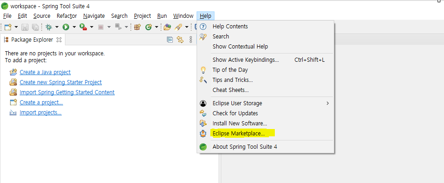This screenshot has width=444, height=183.
Task: Select About Spring Tool Suite 4
Action: pos(266,147)
